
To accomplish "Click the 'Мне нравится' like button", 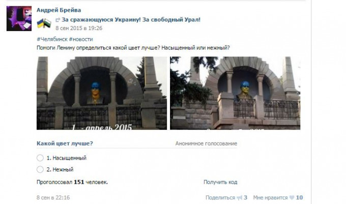I will pos(270,197).
